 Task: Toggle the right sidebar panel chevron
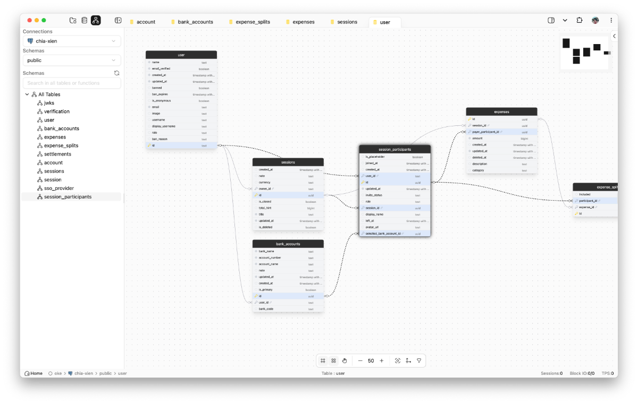point(614,36)
